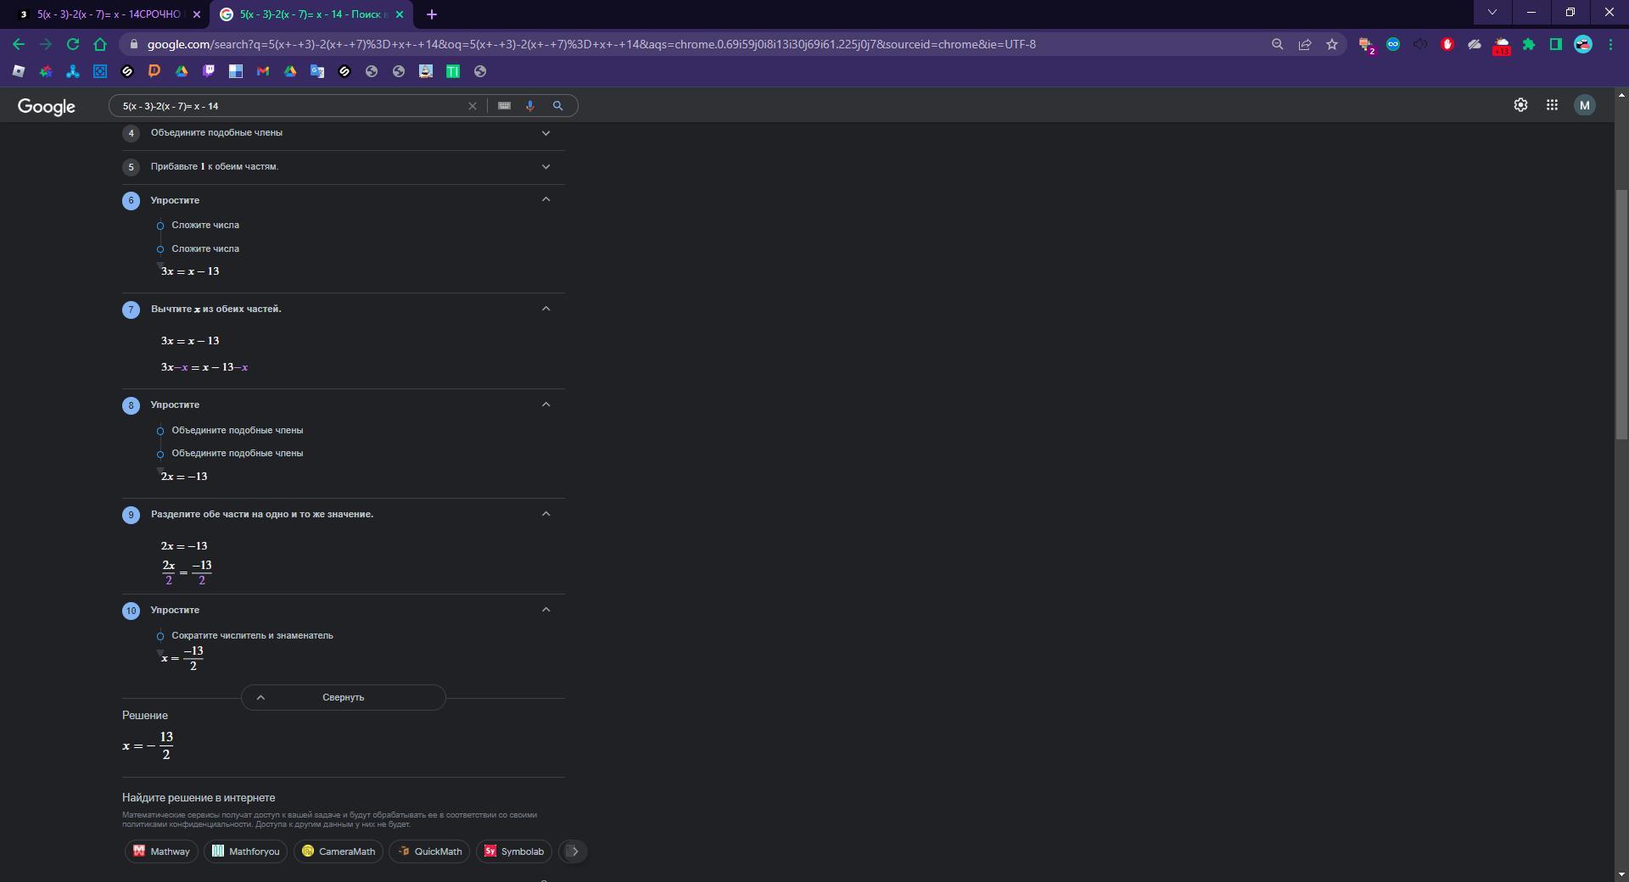Image resolution: width=1629 pixels, height=882 pixels.
Task: Expand step 4 combine like terms
Action: [x=344, y=133]
